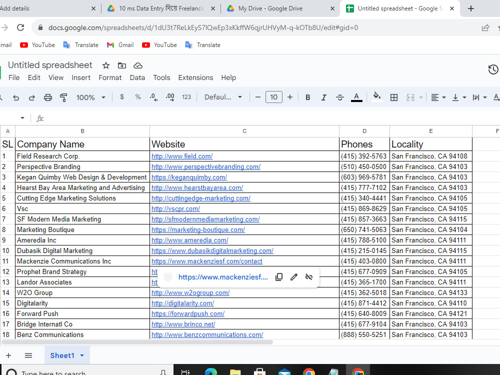Add a new sheet with plus button
The width and height of the screenshot is (500, 375).
pos(8,355)
